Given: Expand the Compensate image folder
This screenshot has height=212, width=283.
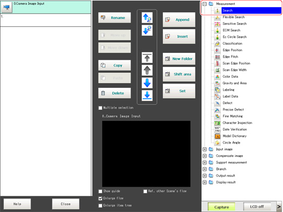Looking at the screenshot, I should click(x=205, y=156).
